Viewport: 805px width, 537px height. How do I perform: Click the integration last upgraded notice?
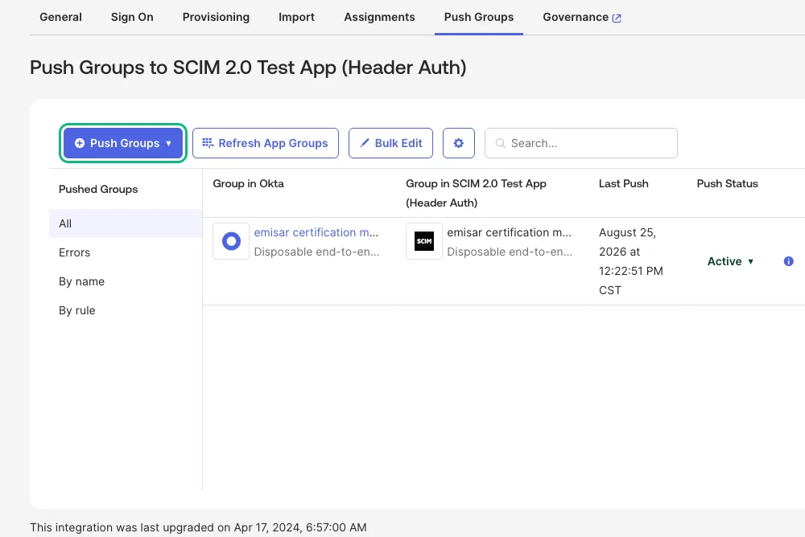(198, 527)
